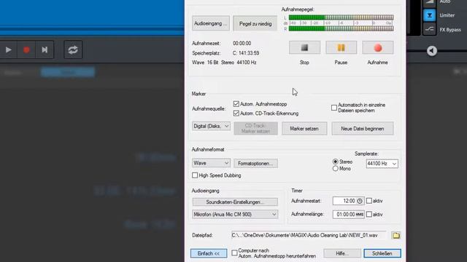Toggle the FX Bypass icon

coord(430,29)
